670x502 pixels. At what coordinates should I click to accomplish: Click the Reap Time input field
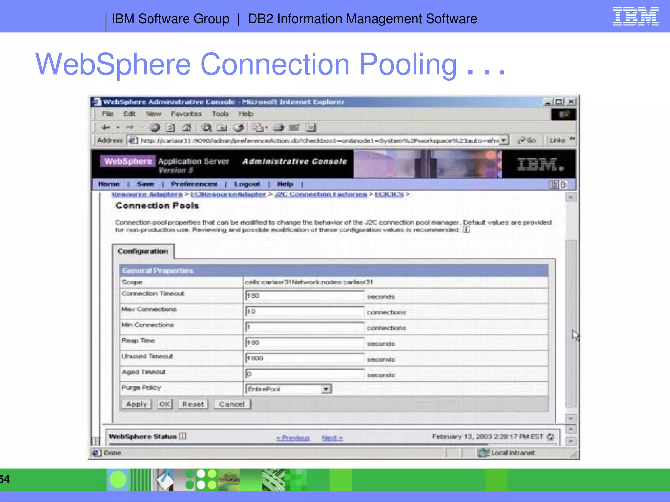305,343
